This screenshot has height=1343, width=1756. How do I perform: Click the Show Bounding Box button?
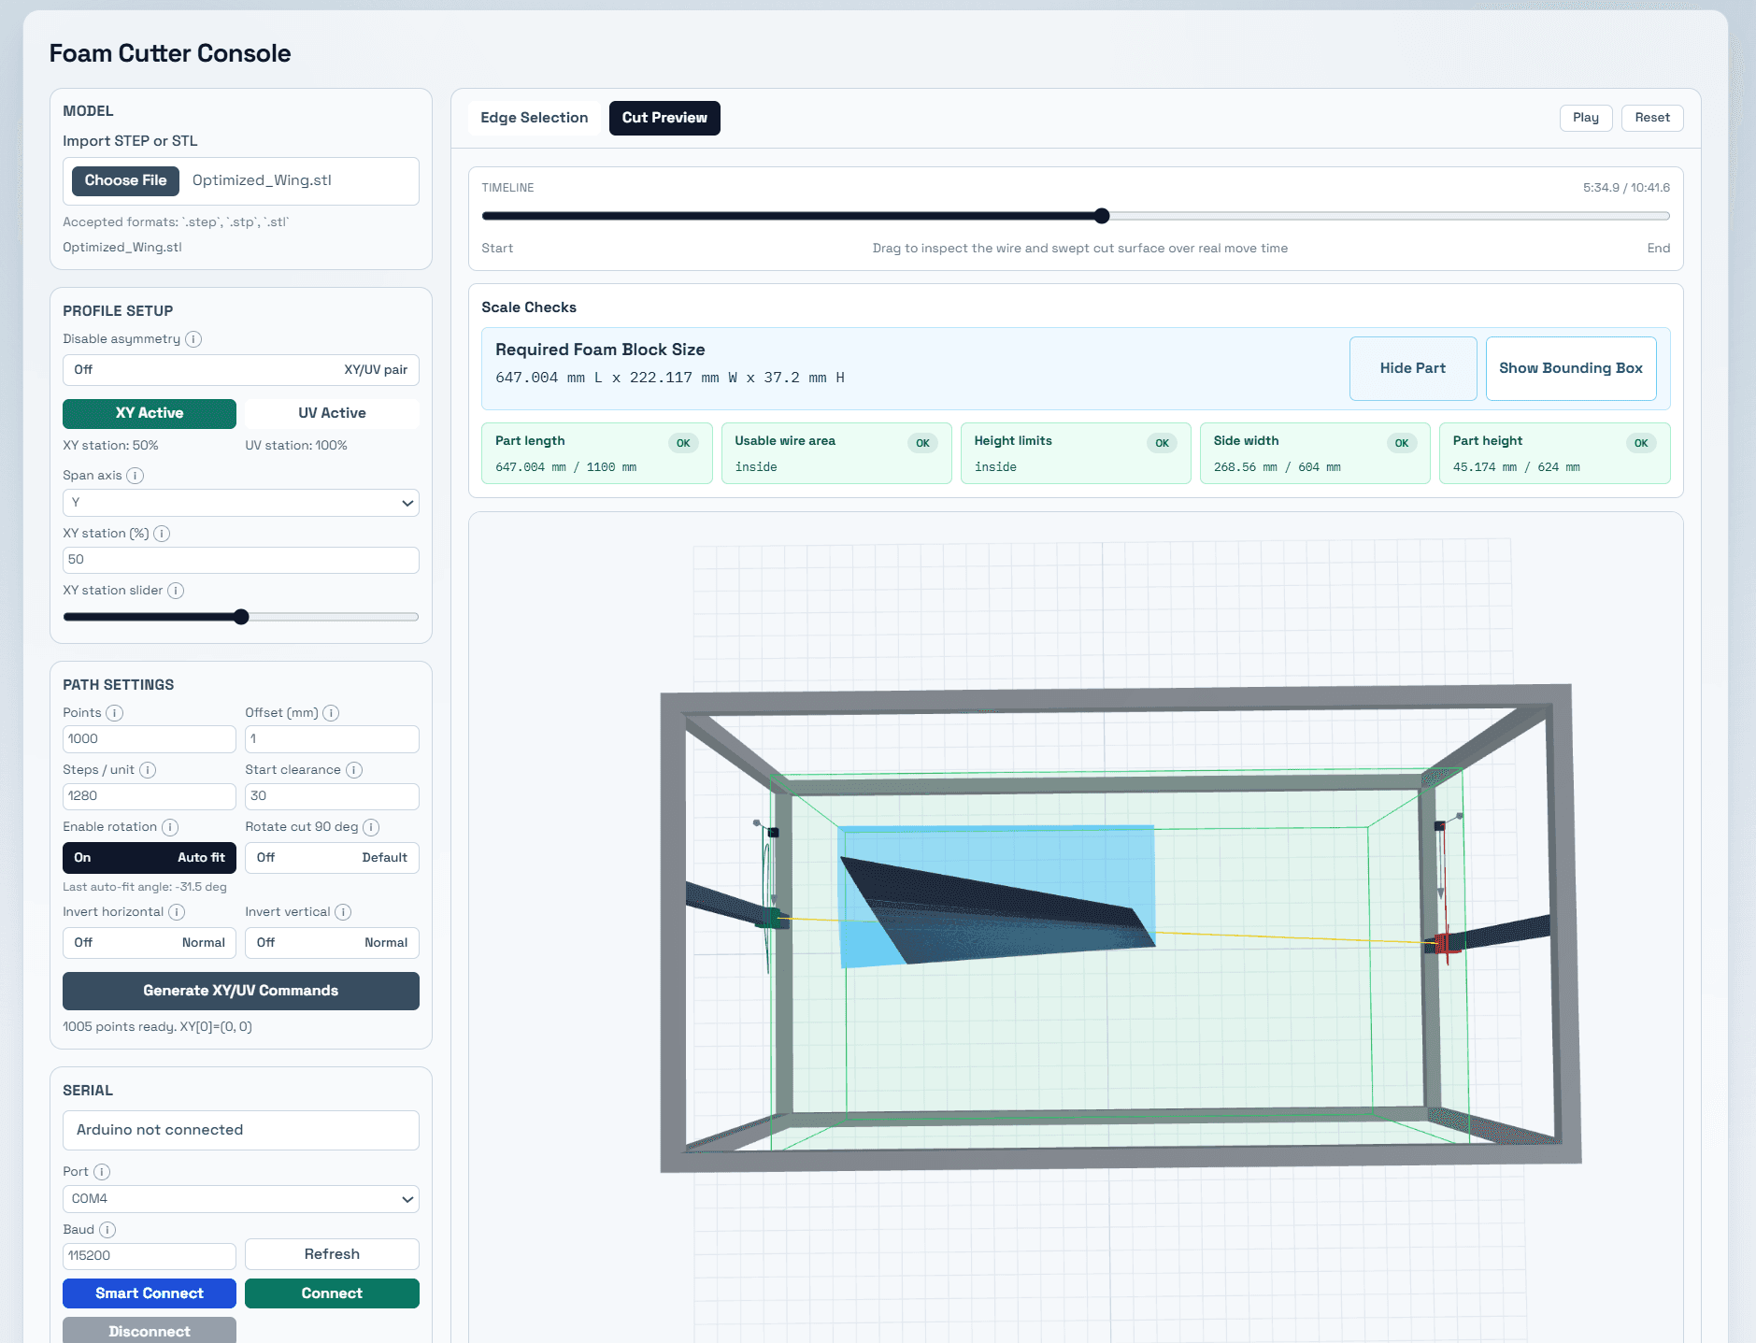coord(1570,368)
